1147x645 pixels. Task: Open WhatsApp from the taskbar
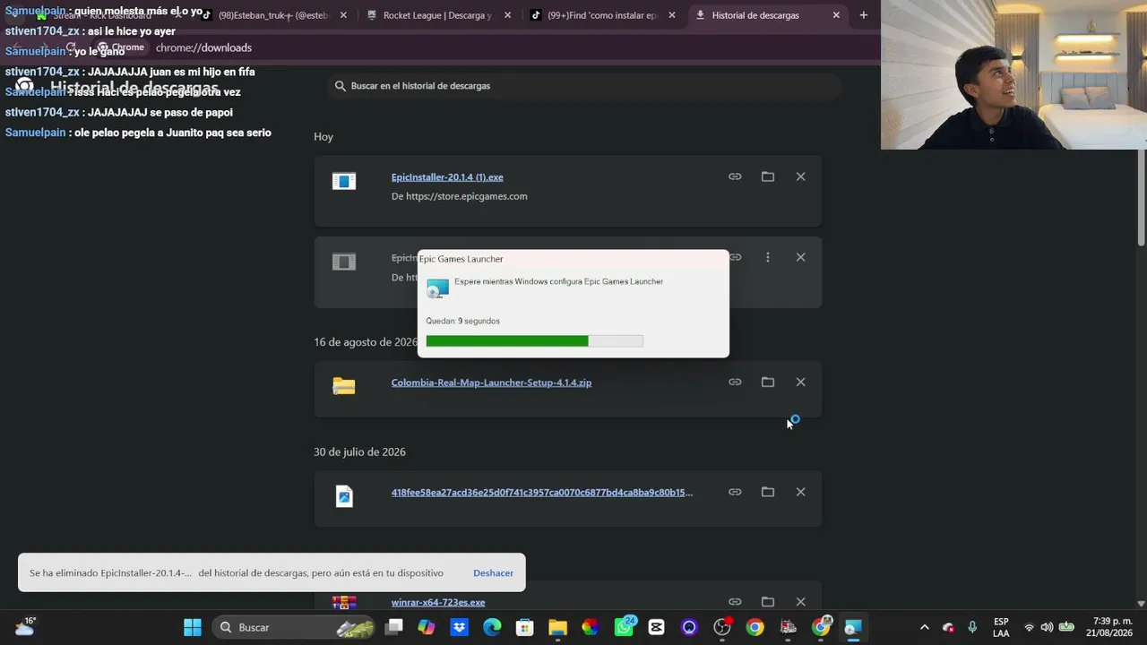pos(624,627)
